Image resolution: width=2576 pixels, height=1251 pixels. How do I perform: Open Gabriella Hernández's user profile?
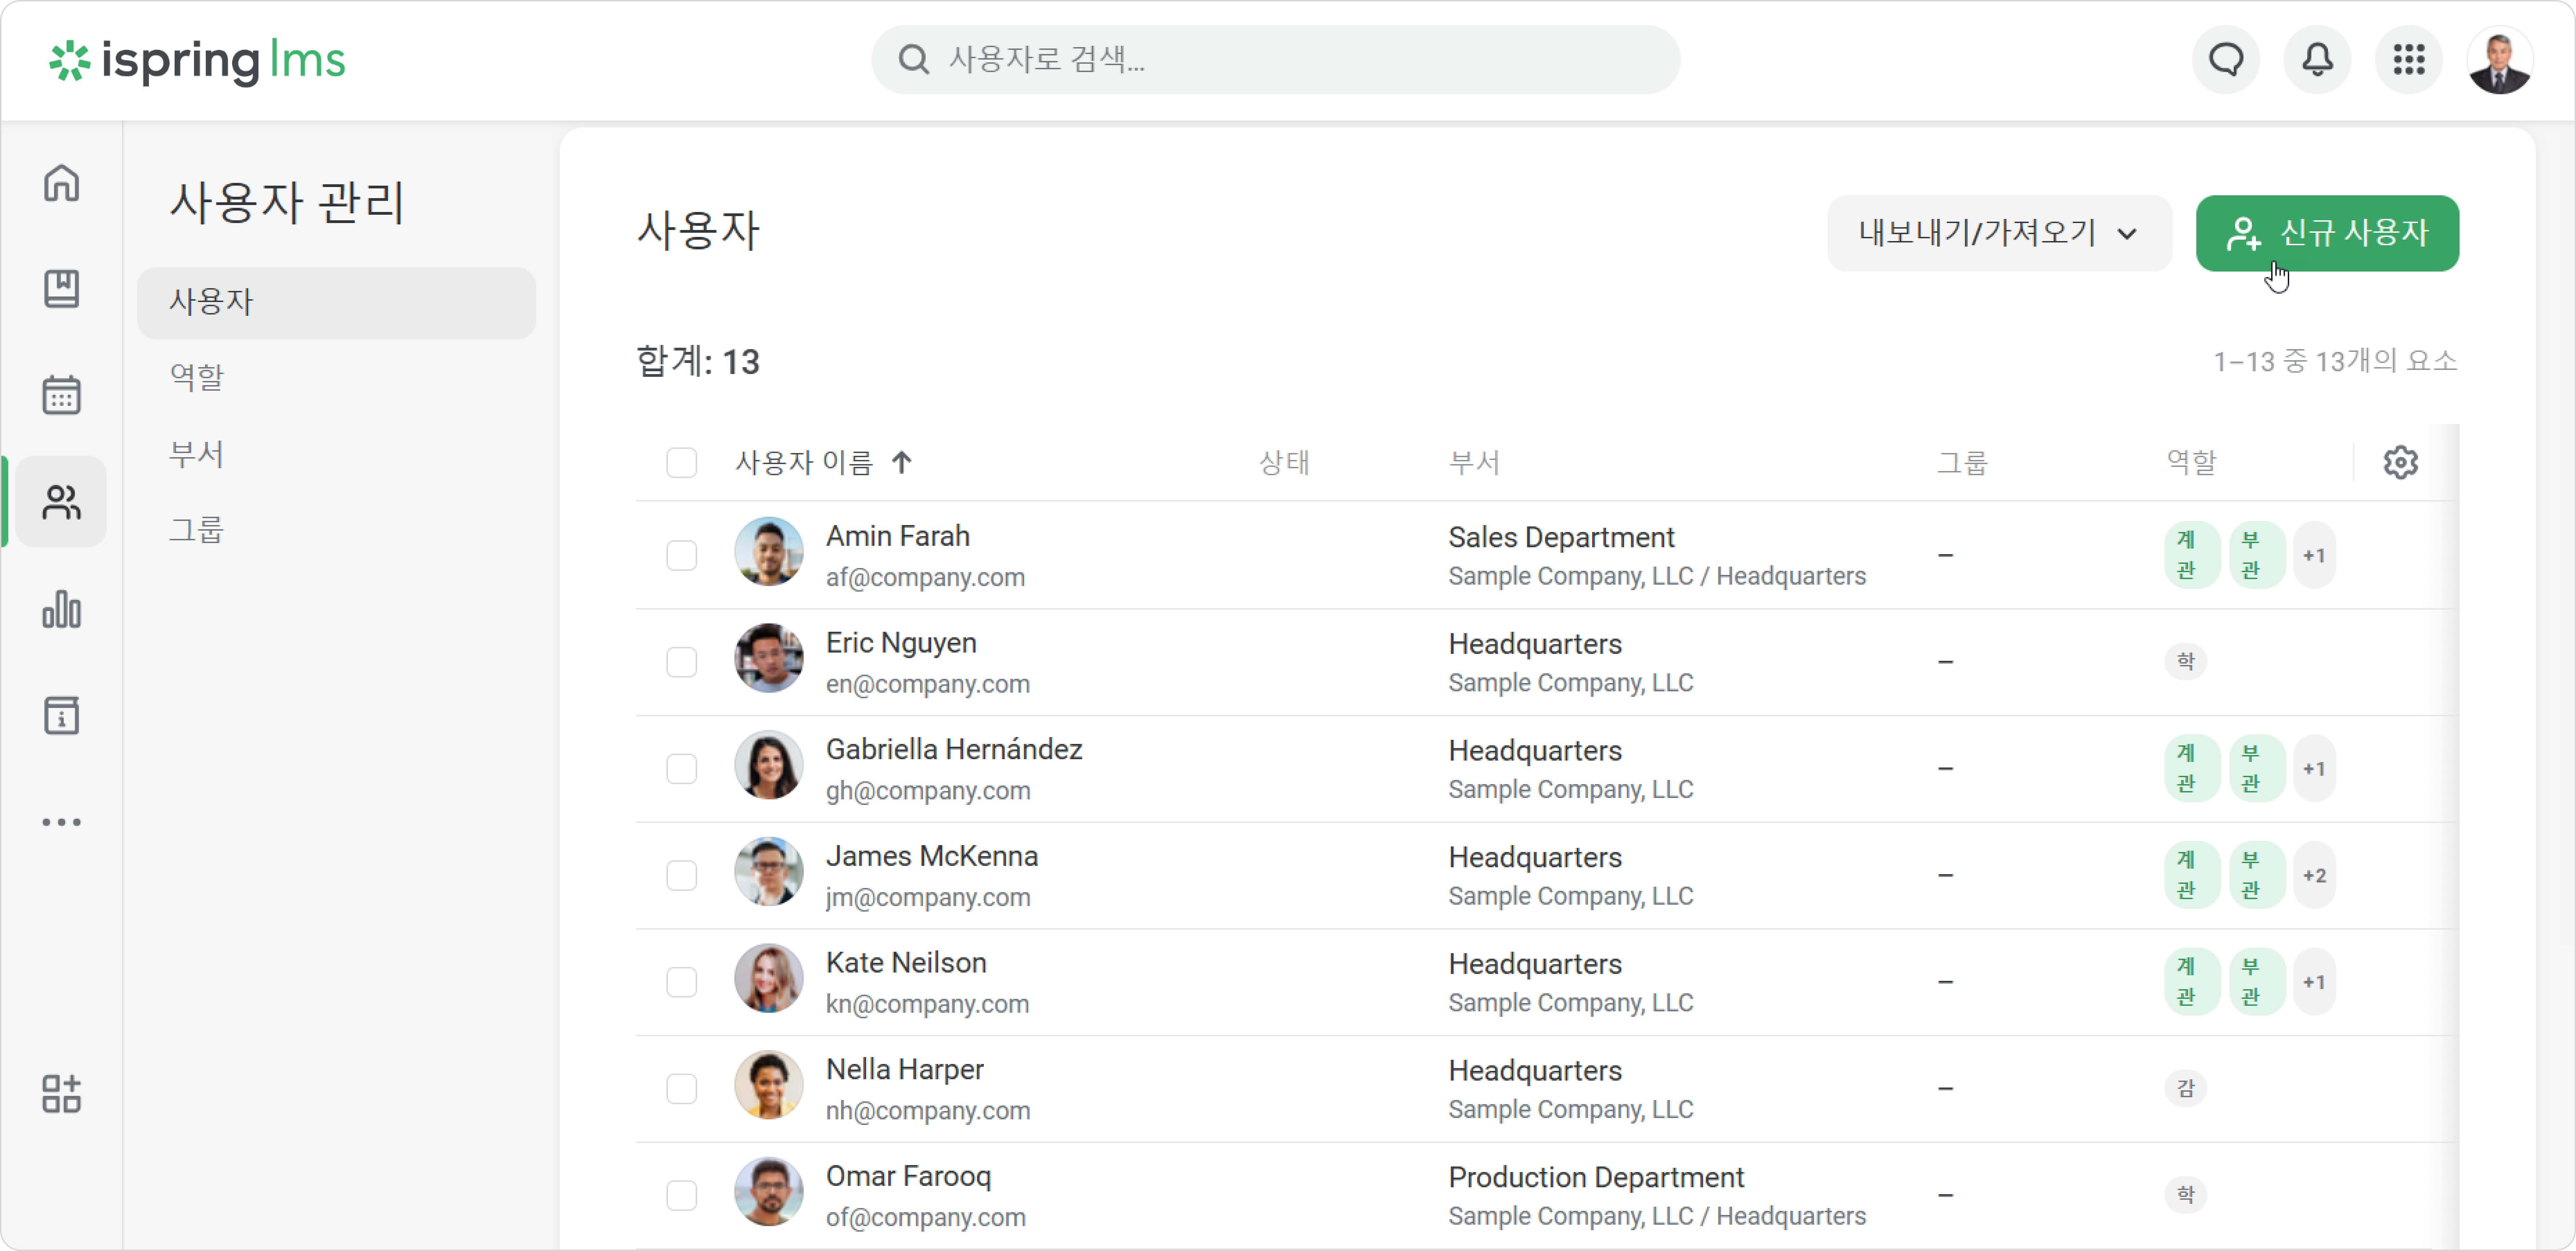[x=954, y=749]
